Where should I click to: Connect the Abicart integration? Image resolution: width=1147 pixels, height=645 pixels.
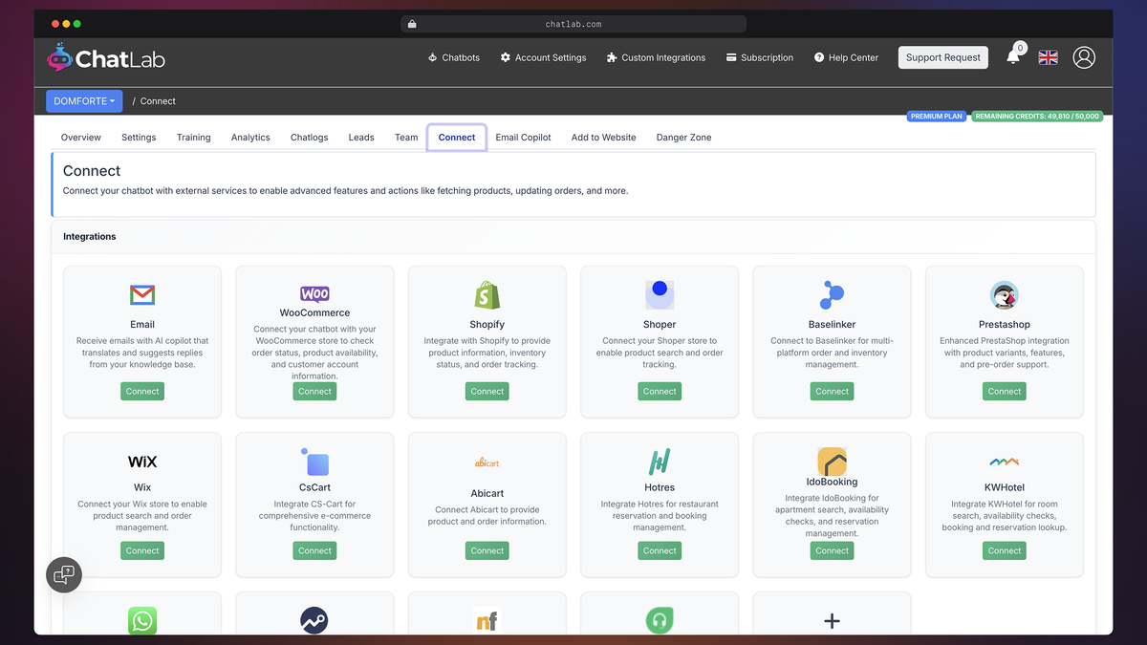pos(487,550)
